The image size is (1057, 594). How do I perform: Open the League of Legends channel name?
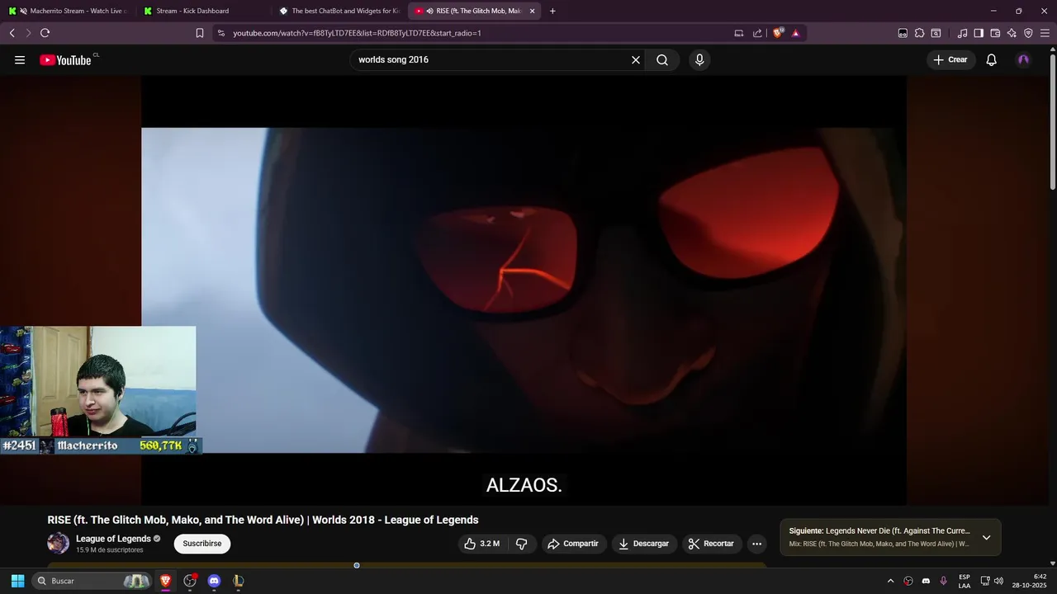pos(113,539)
